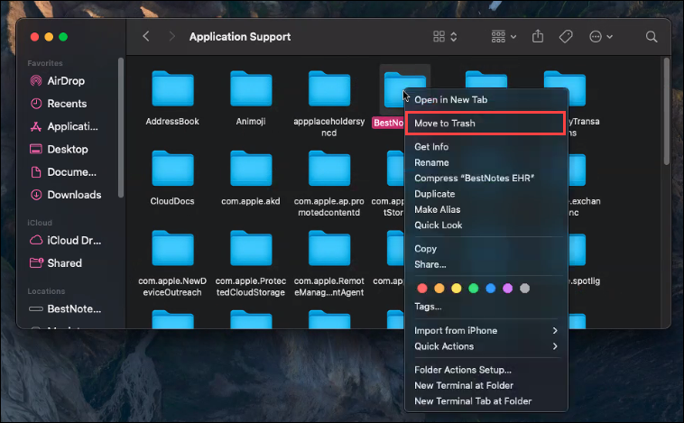
Task: Choose Move to Trash
Action: point(486,123)
